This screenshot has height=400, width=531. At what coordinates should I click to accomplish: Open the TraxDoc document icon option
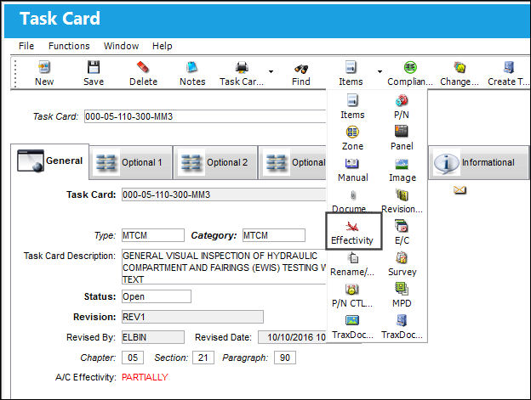tap(402, 327)
